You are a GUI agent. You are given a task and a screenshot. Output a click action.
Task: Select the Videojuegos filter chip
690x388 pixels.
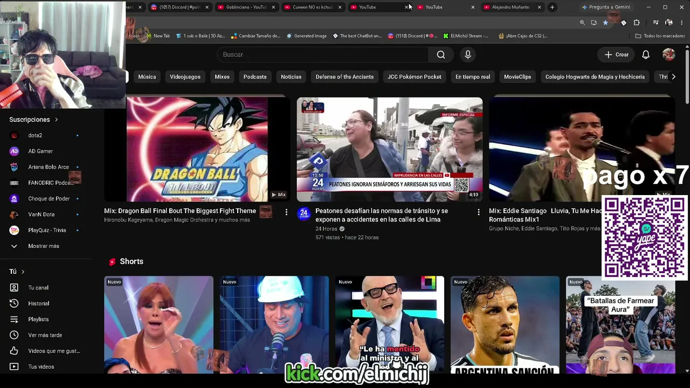(x=185, y=77)
